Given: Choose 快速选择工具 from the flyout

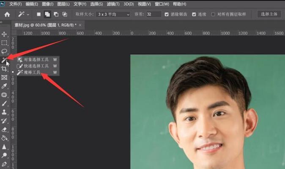Looking at the screenshot, I should (x=37, y=66).
